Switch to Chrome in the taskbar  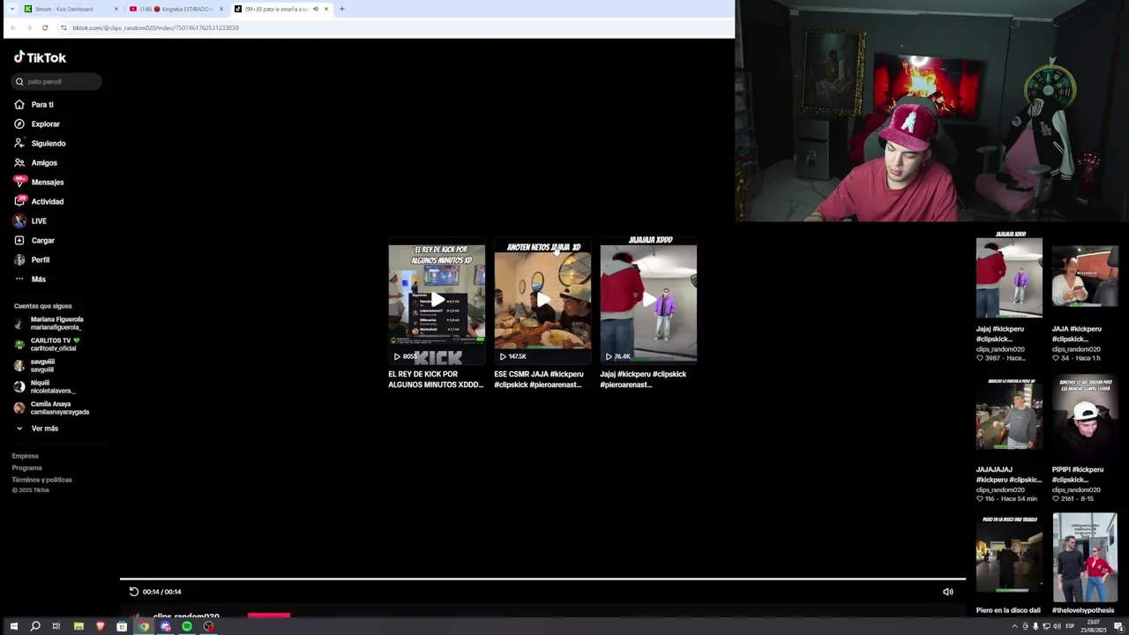point(144,626)
